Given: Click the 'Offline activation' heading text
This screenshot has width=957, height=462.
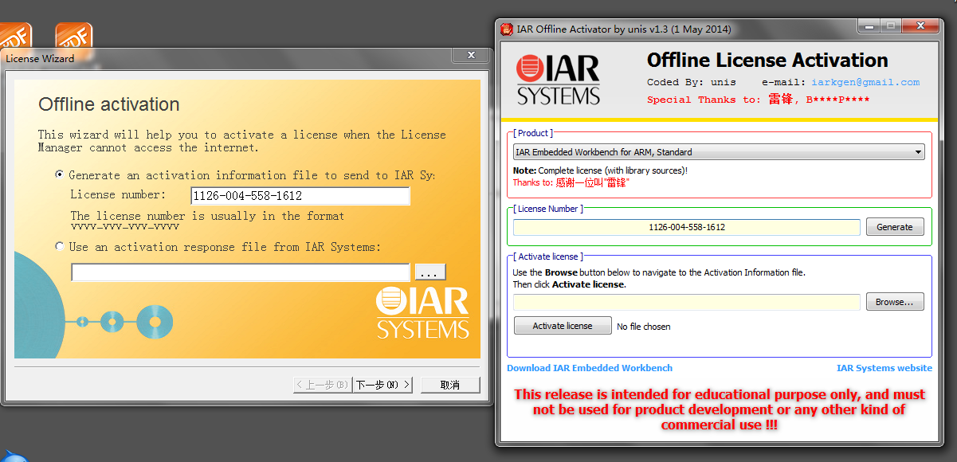Looking at the screenshot, I should [109, 104].
